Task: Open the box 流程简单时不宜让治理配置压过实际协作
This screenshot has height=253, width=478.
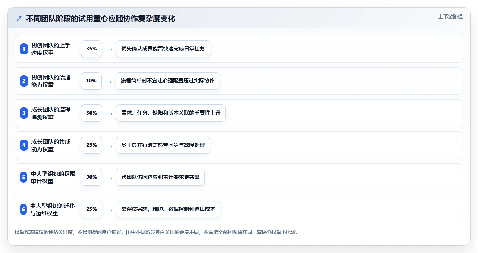Action: pyautogui.click(x=168, y=81)
